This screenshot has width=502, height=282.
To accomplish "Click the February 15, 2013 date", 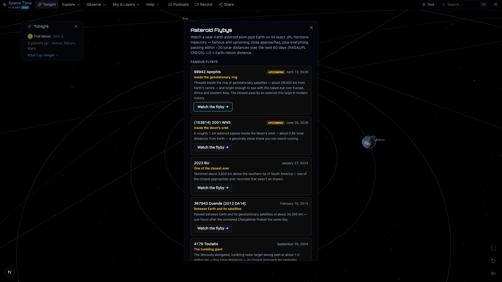I will (x=294, y=204).
